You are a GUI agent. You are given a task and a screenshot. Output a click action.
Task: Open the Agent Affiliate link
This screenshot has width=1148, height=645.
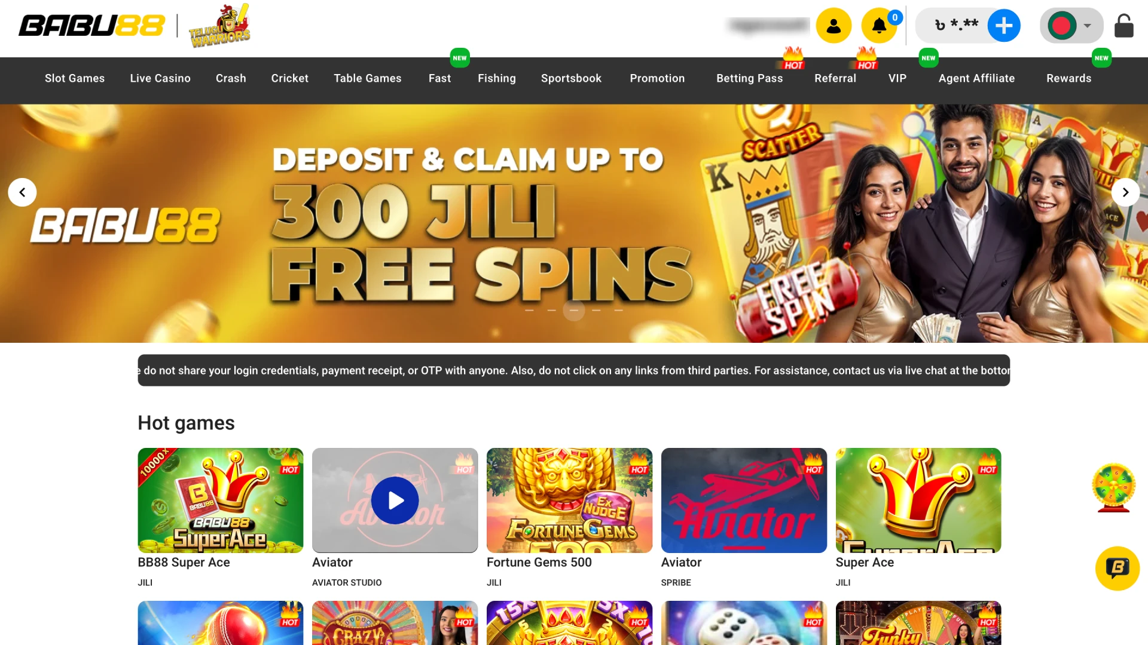976,78
